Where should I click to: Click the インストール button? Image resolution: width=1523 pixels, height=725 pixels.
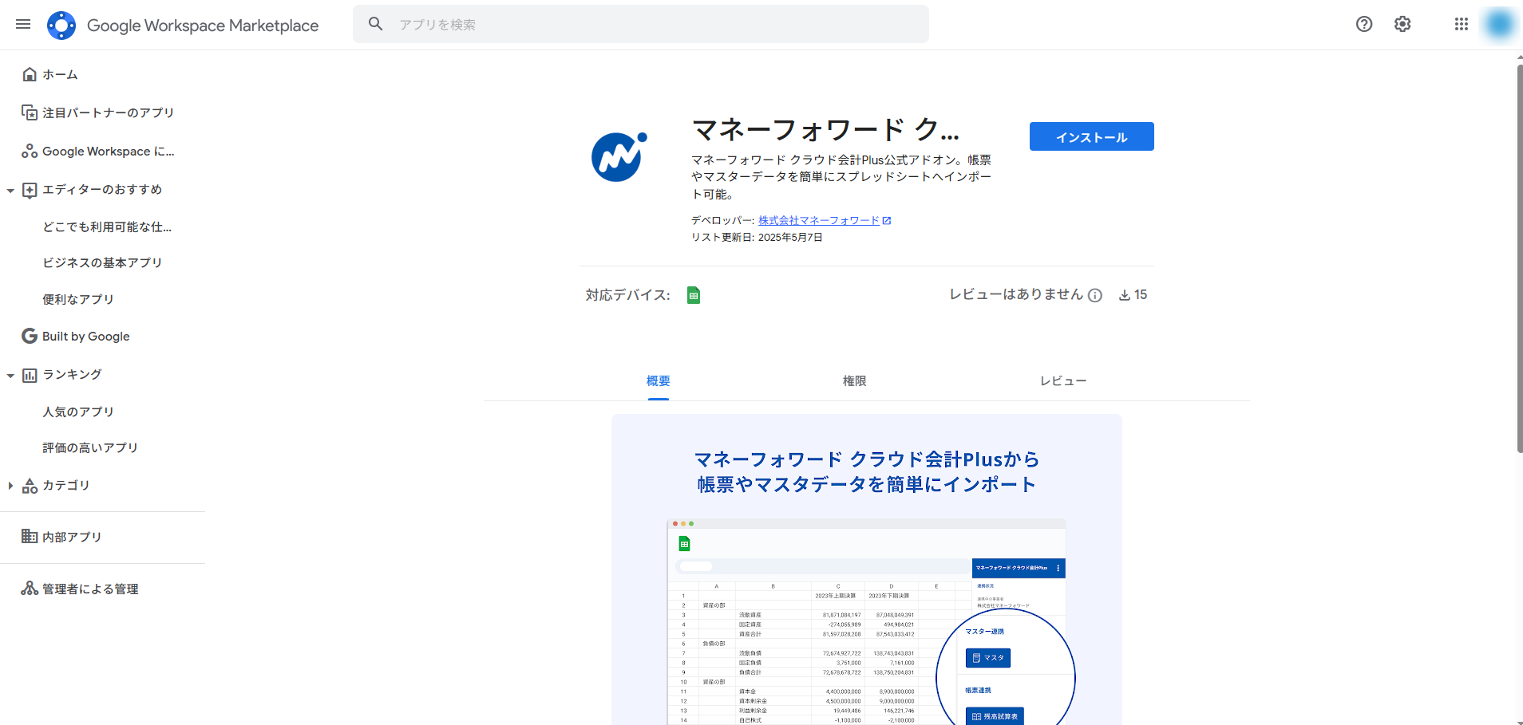[x=1091, y=136]
